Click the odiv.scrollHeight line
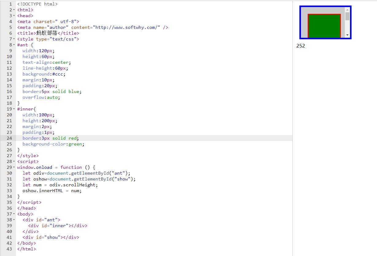 click(60, 185)
